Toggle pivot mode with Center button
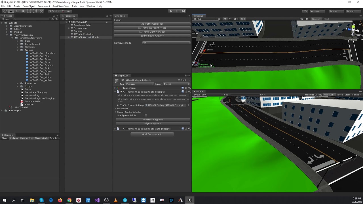Image resolution: width=363 pixels, height=204 pixels. coord(54,11)
